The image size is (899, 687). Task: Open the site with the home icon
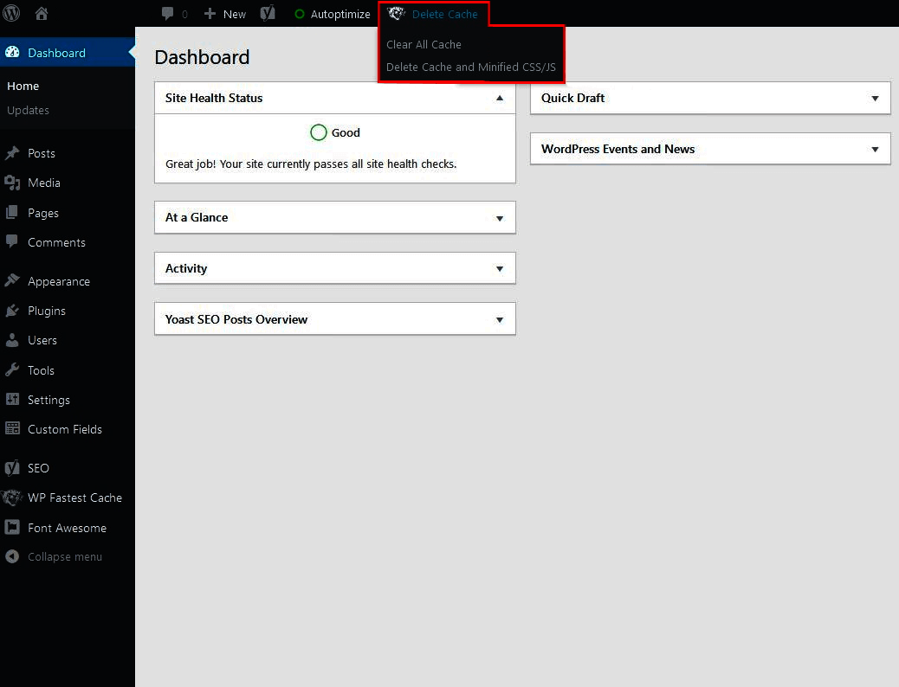click(41, 13)
